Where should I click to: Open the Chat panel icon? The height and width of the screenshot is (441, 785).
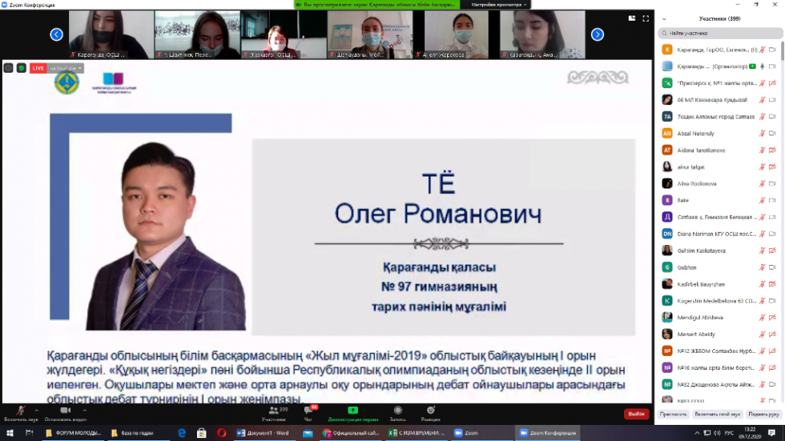[x=308, y=411]
